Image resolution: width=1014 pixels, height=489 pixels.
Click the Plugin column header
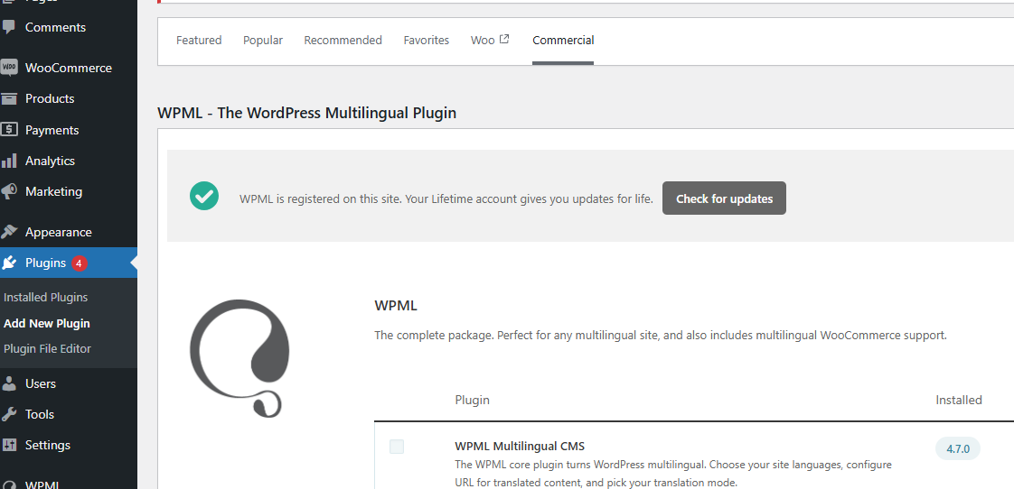point(472,400)
